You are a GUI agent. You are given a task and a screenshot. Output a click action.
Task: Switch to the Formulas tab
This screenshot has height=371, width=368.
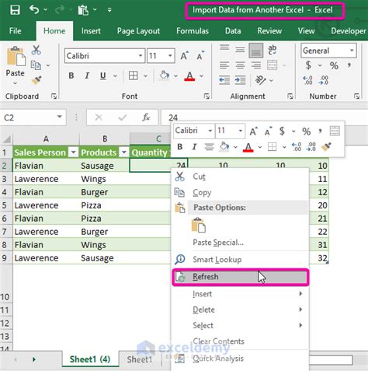pyautogui.click(x=193, y=31)
